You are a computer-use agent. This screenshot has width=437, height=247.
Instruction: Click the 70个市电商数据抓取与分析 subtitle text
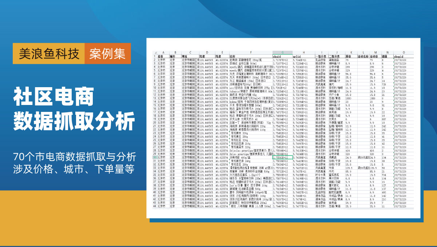[x=74, y=157]
